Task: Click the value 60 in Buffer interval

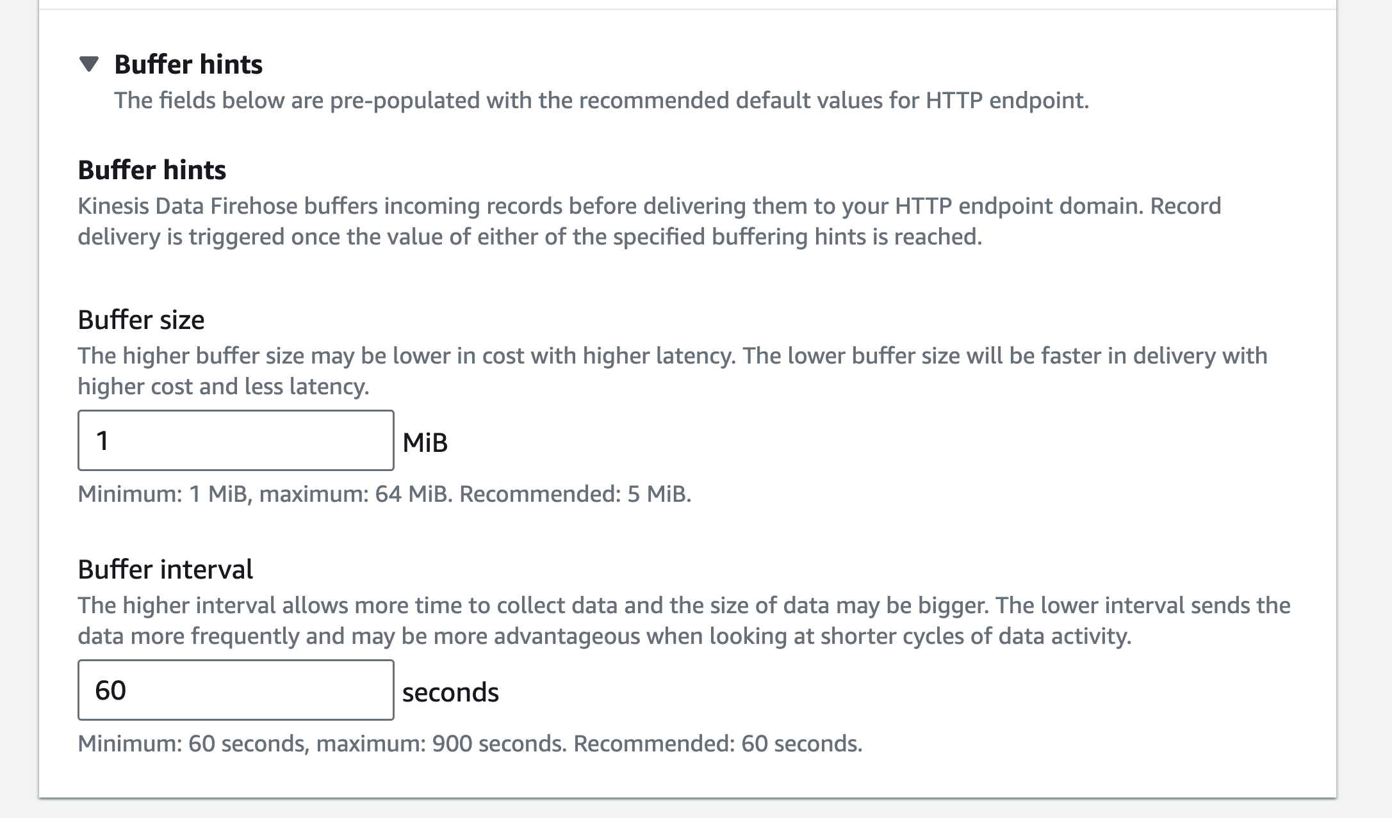Action: coord(110,690)
